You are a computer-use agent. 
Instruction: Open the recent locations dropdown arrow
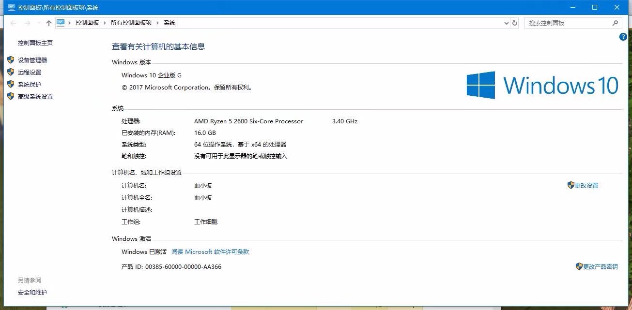[x=39, y=23]
